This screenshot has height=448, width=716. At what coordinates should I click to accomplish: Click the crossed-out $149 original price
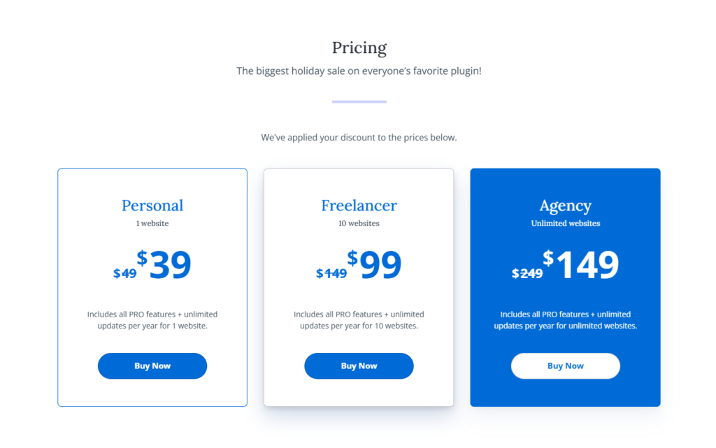331,273
